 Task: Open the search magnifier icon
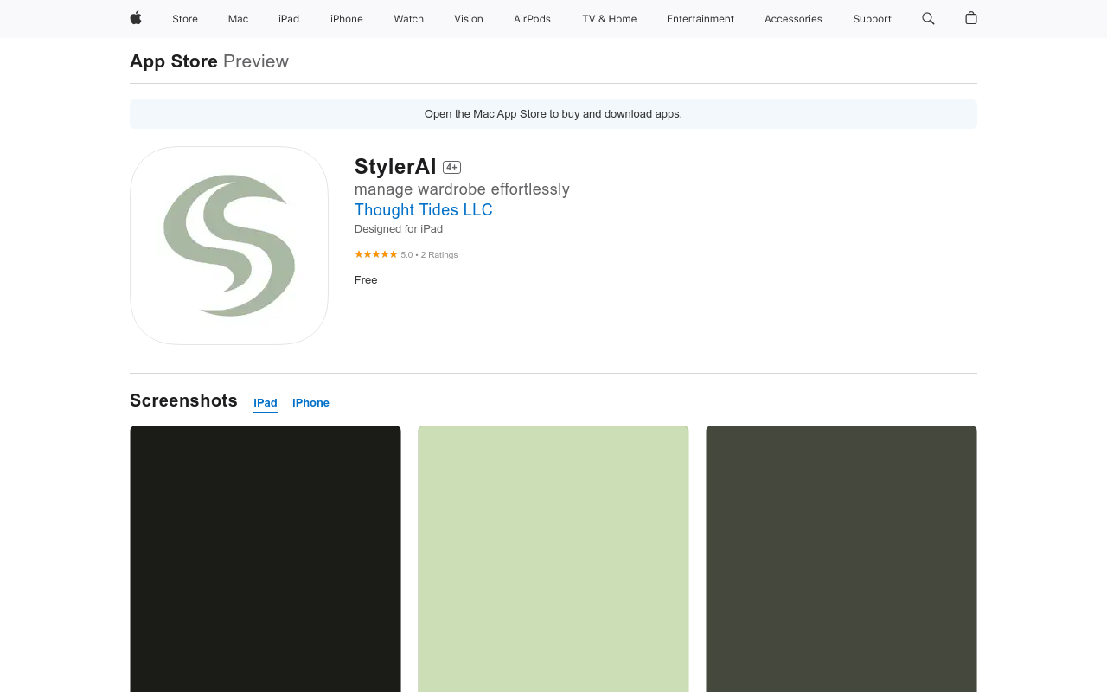pyautogui.click(x=928, y=18)
